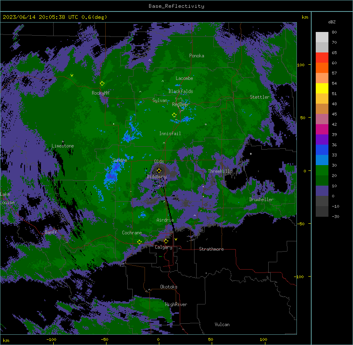Click the Didsbury label
Viewport: 353px width, 345px height.
(x=157, y=177)
